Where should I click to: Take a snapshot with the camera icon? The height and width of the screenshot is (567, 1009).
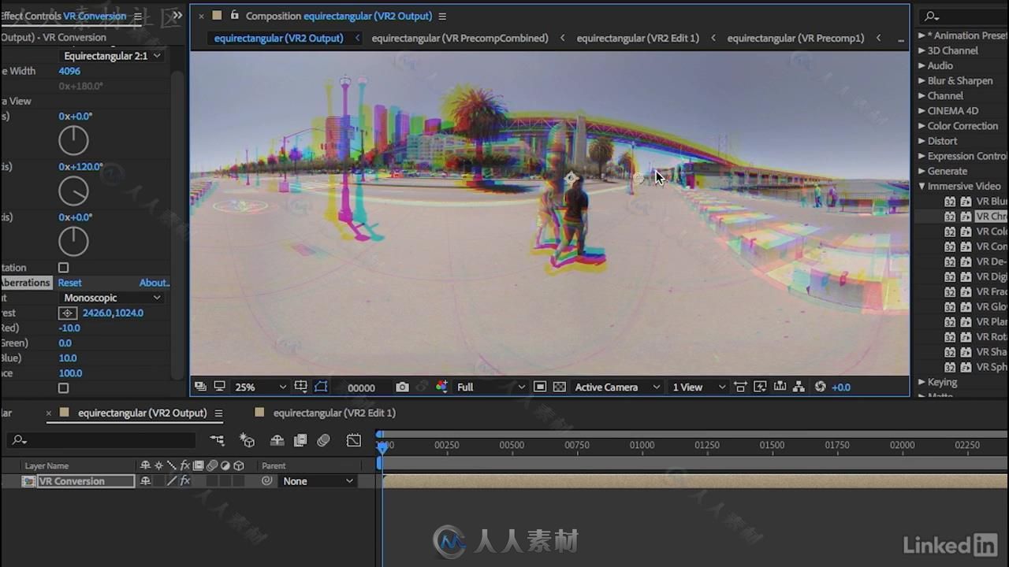[x=402, y=387]
